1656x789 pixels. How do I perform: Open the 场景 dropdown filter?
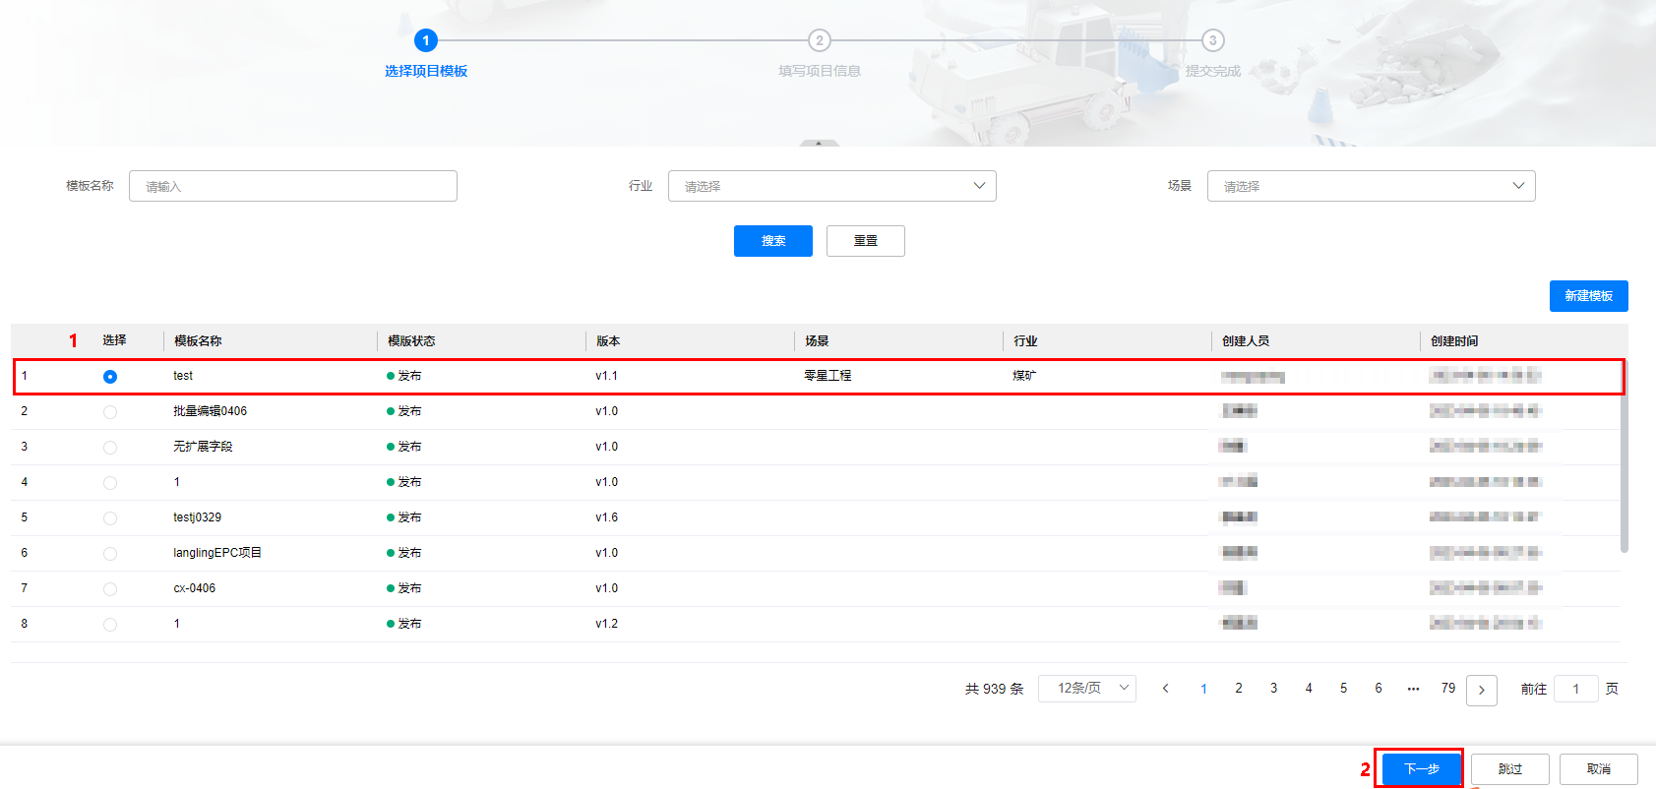pyautogui.click(x=1372, y=186)
